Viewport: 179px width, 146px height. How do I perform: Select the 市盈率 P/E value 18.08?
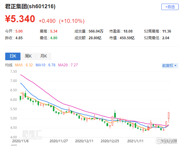point(128,31)
